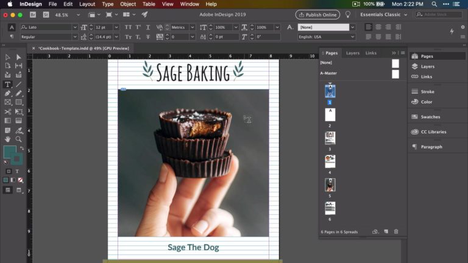Toggle Strikethrough formatting
Image resolution: width=468 pixels, height=263 pixels.
(x=148, y=37)
